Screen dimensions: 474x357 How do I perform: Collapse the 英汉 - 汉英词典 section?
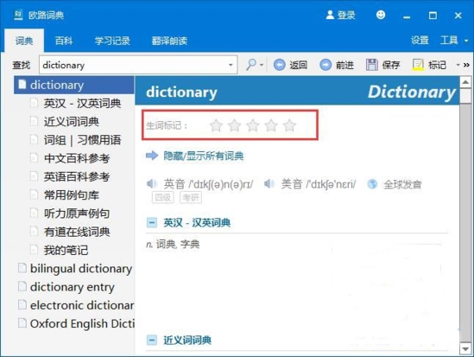coord(152,223)
